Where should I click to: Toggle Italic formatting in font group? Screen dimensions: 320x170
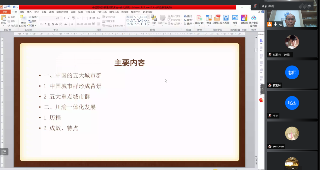coord(45,24)
